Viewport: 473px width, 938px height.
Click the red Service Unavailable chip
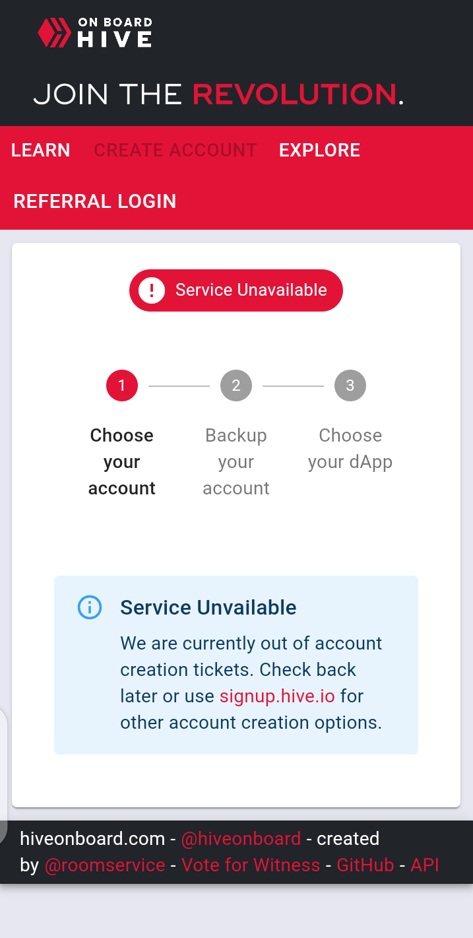pos(236,290)
